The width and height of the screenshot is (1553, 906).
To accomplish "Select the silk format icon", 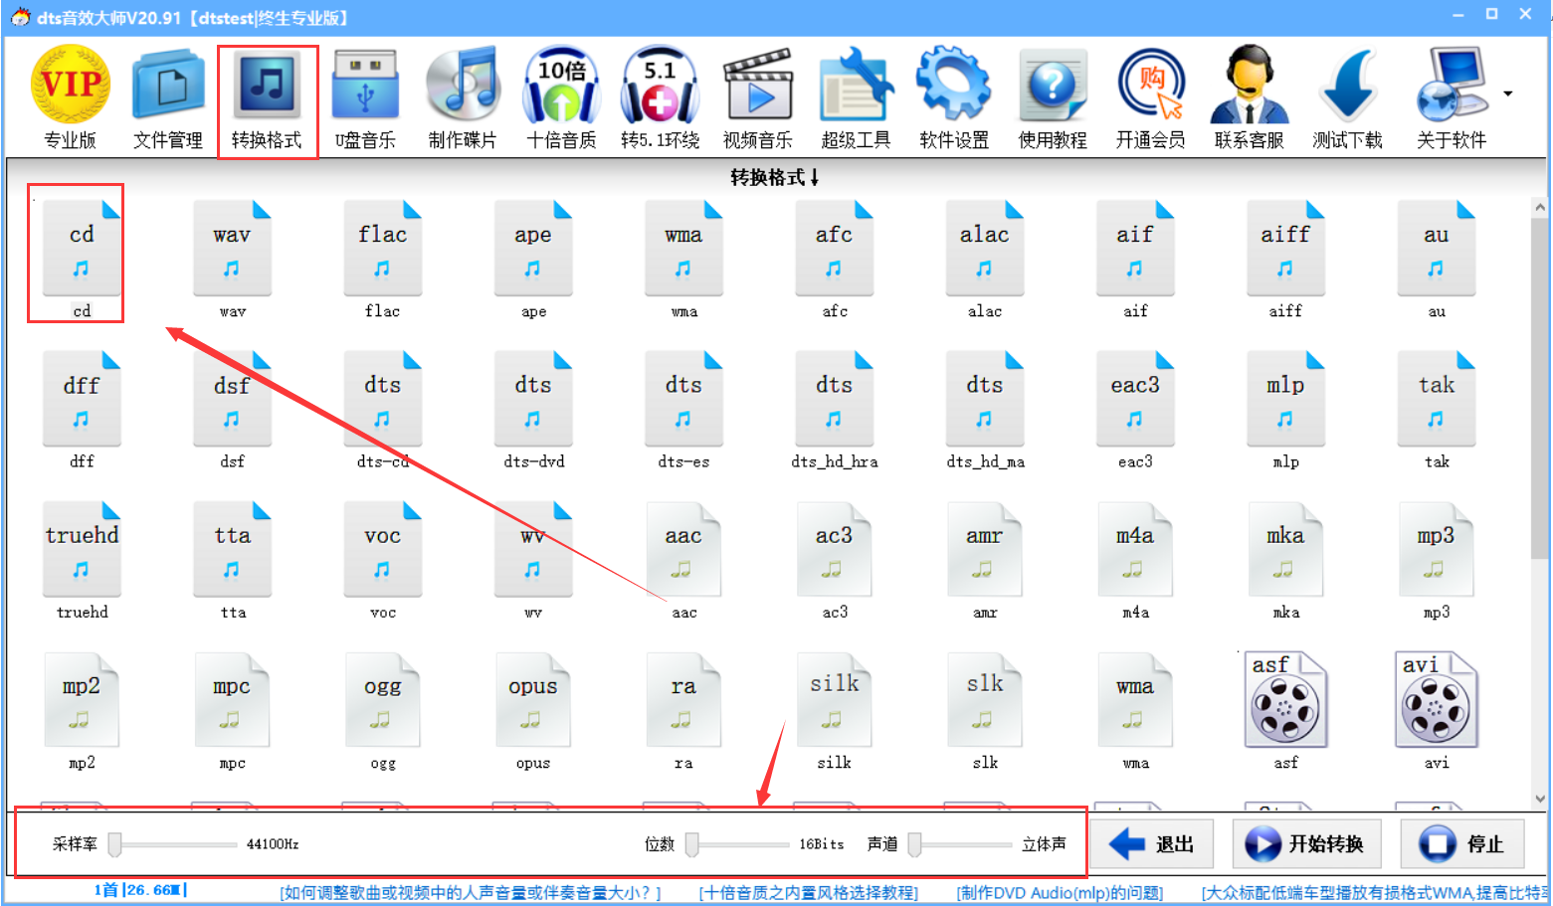I will click(834, 710).
